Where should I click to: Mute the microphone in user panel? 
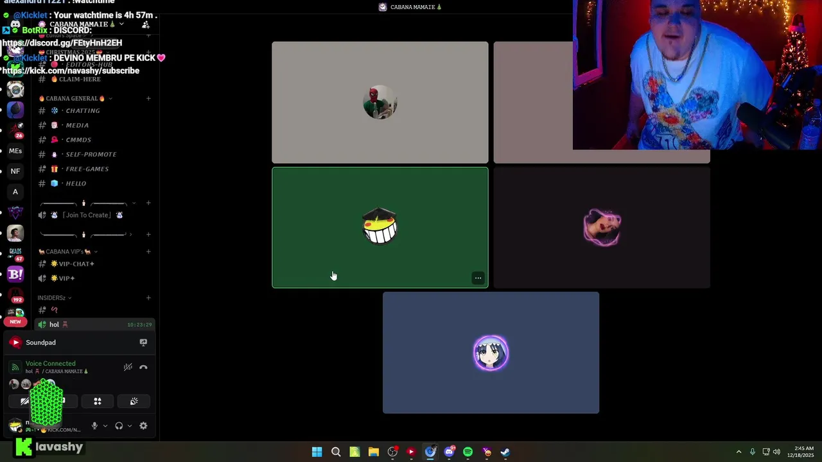pos(94,425)
